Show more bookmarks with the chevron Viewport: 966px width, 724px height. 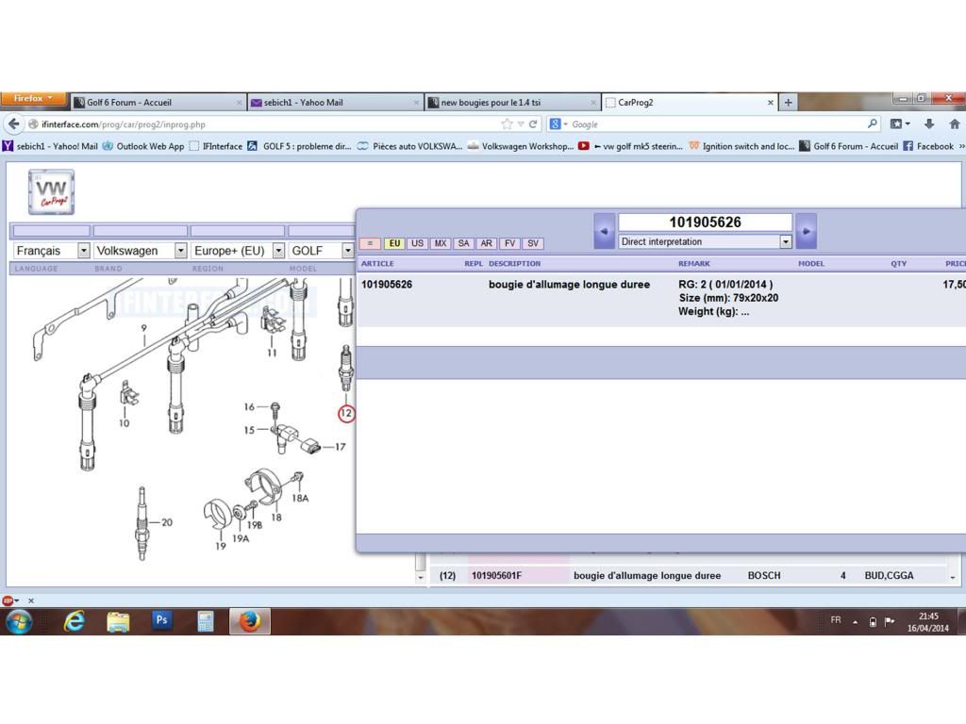961,146
